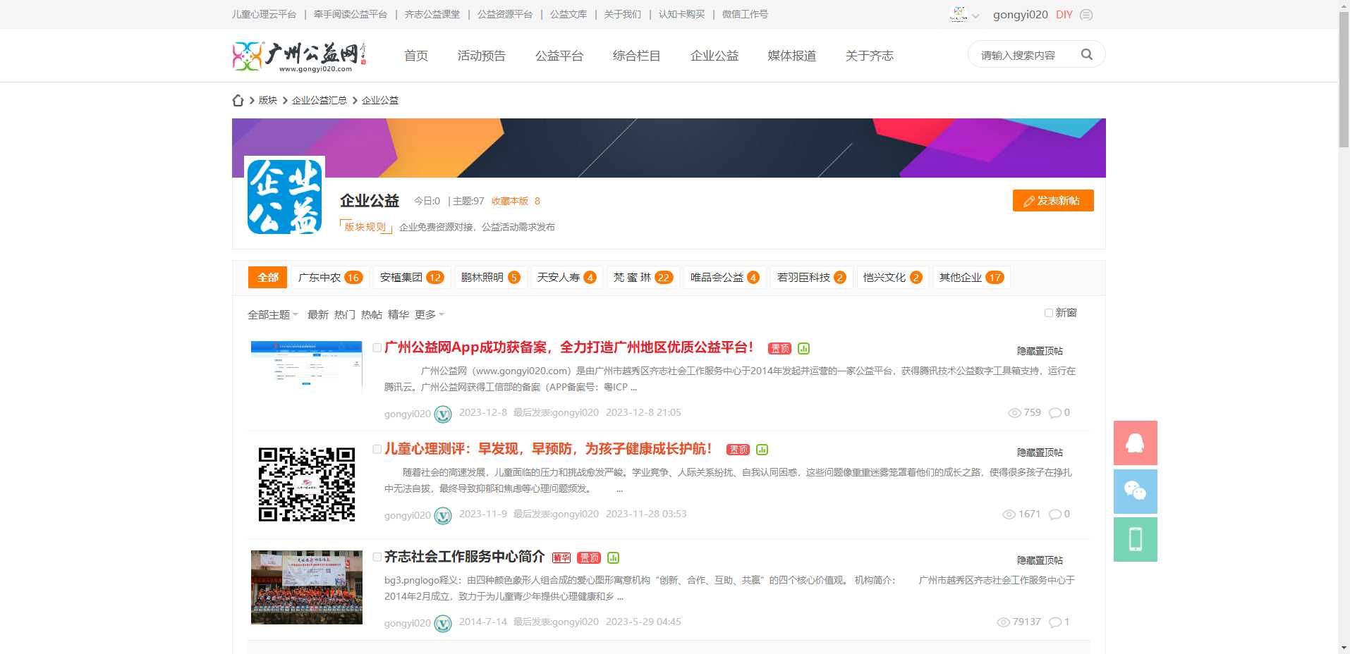Click poll icon on 广州公益网App post
The image size is (1350, 654).
coord(803,348)
